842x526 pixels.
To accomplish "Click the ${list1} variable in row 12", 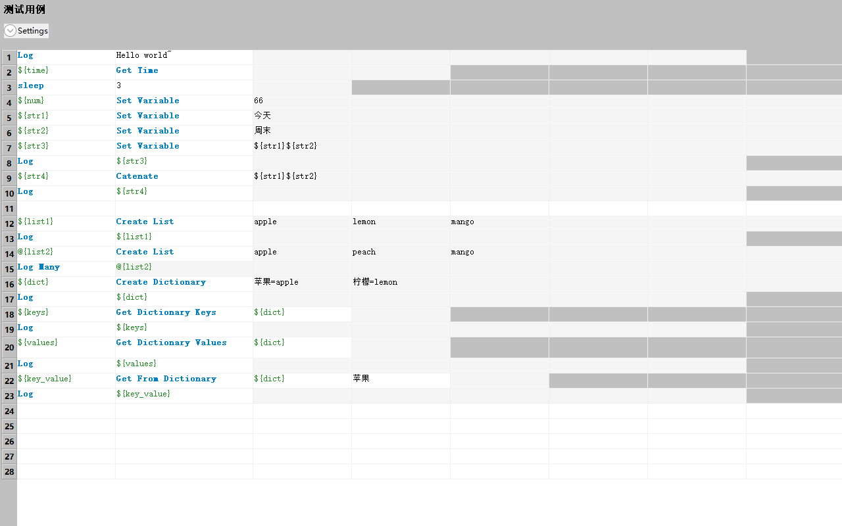I will tap(66, 224).
